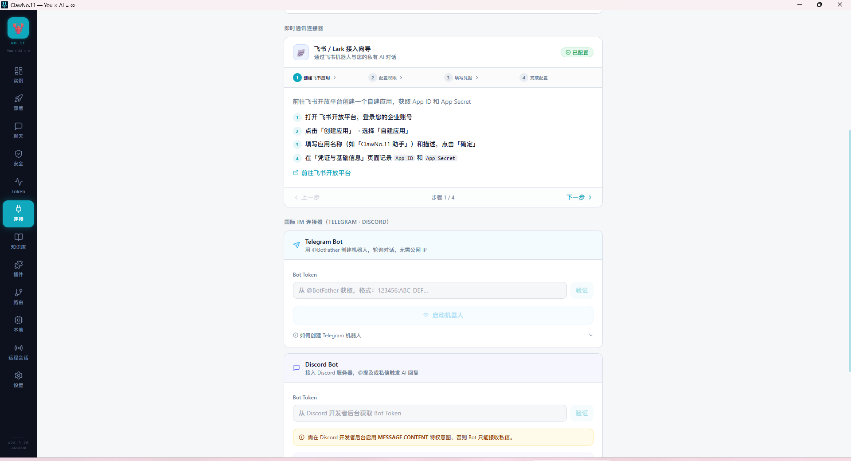The image size is (851, 461).
Task: Open the 路由 routing section
Action: pyautogui.click(x=18, y=297)
